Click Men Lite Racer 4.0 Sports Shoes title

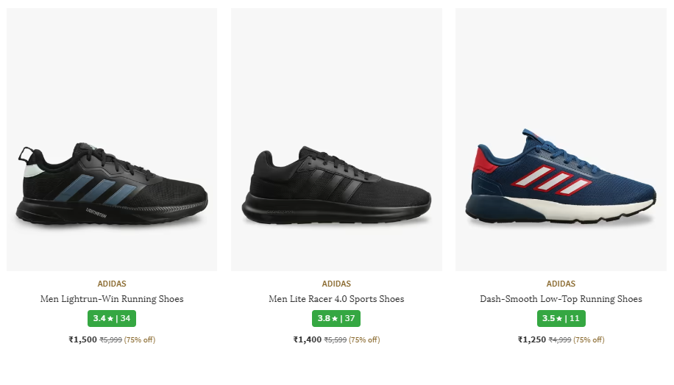[336, 299]
